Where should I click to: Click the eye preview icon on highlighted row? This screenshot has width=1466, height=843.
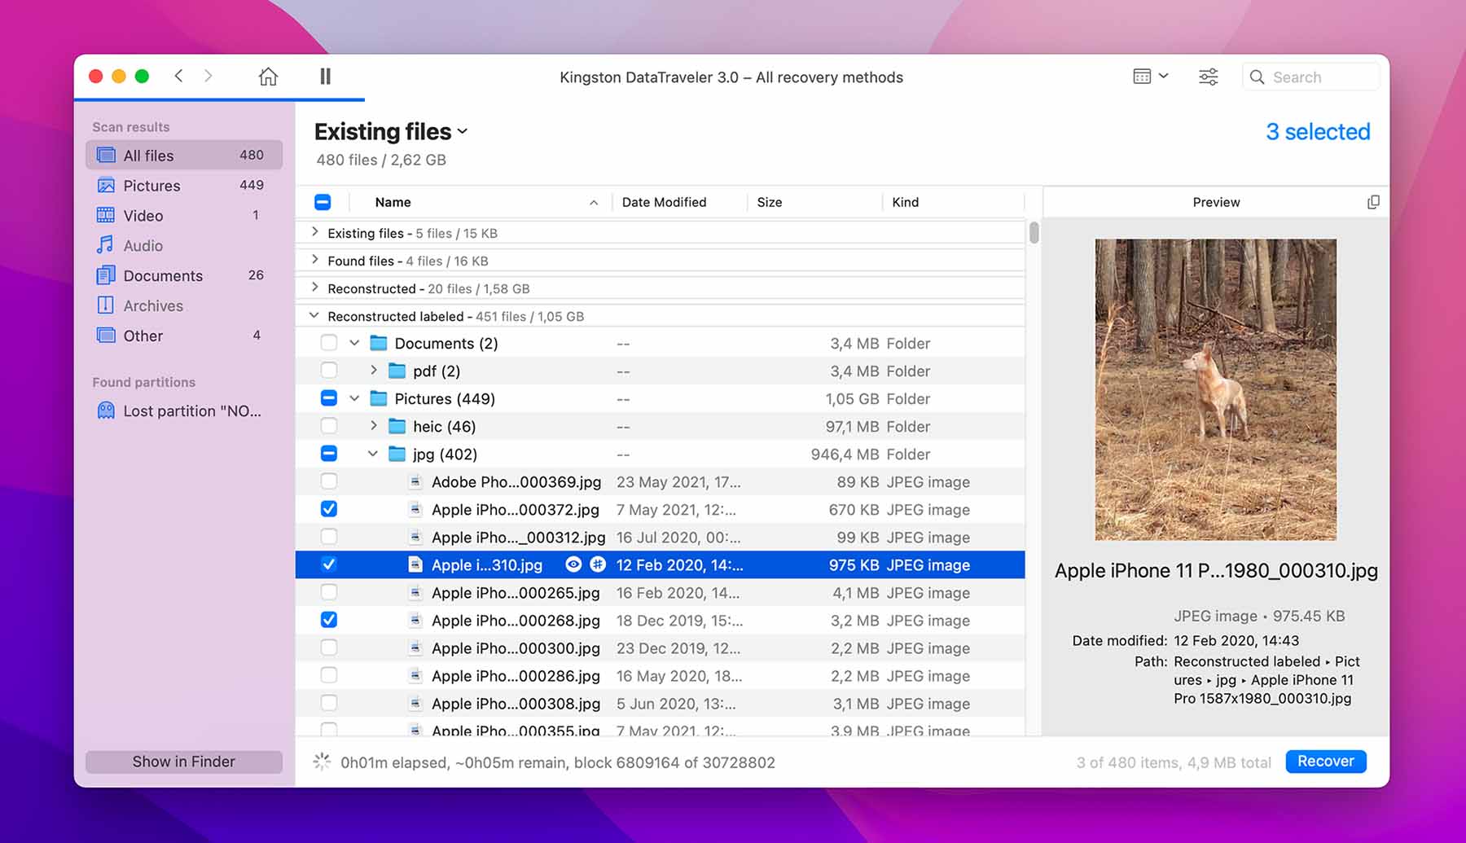(x=573, y=564)
